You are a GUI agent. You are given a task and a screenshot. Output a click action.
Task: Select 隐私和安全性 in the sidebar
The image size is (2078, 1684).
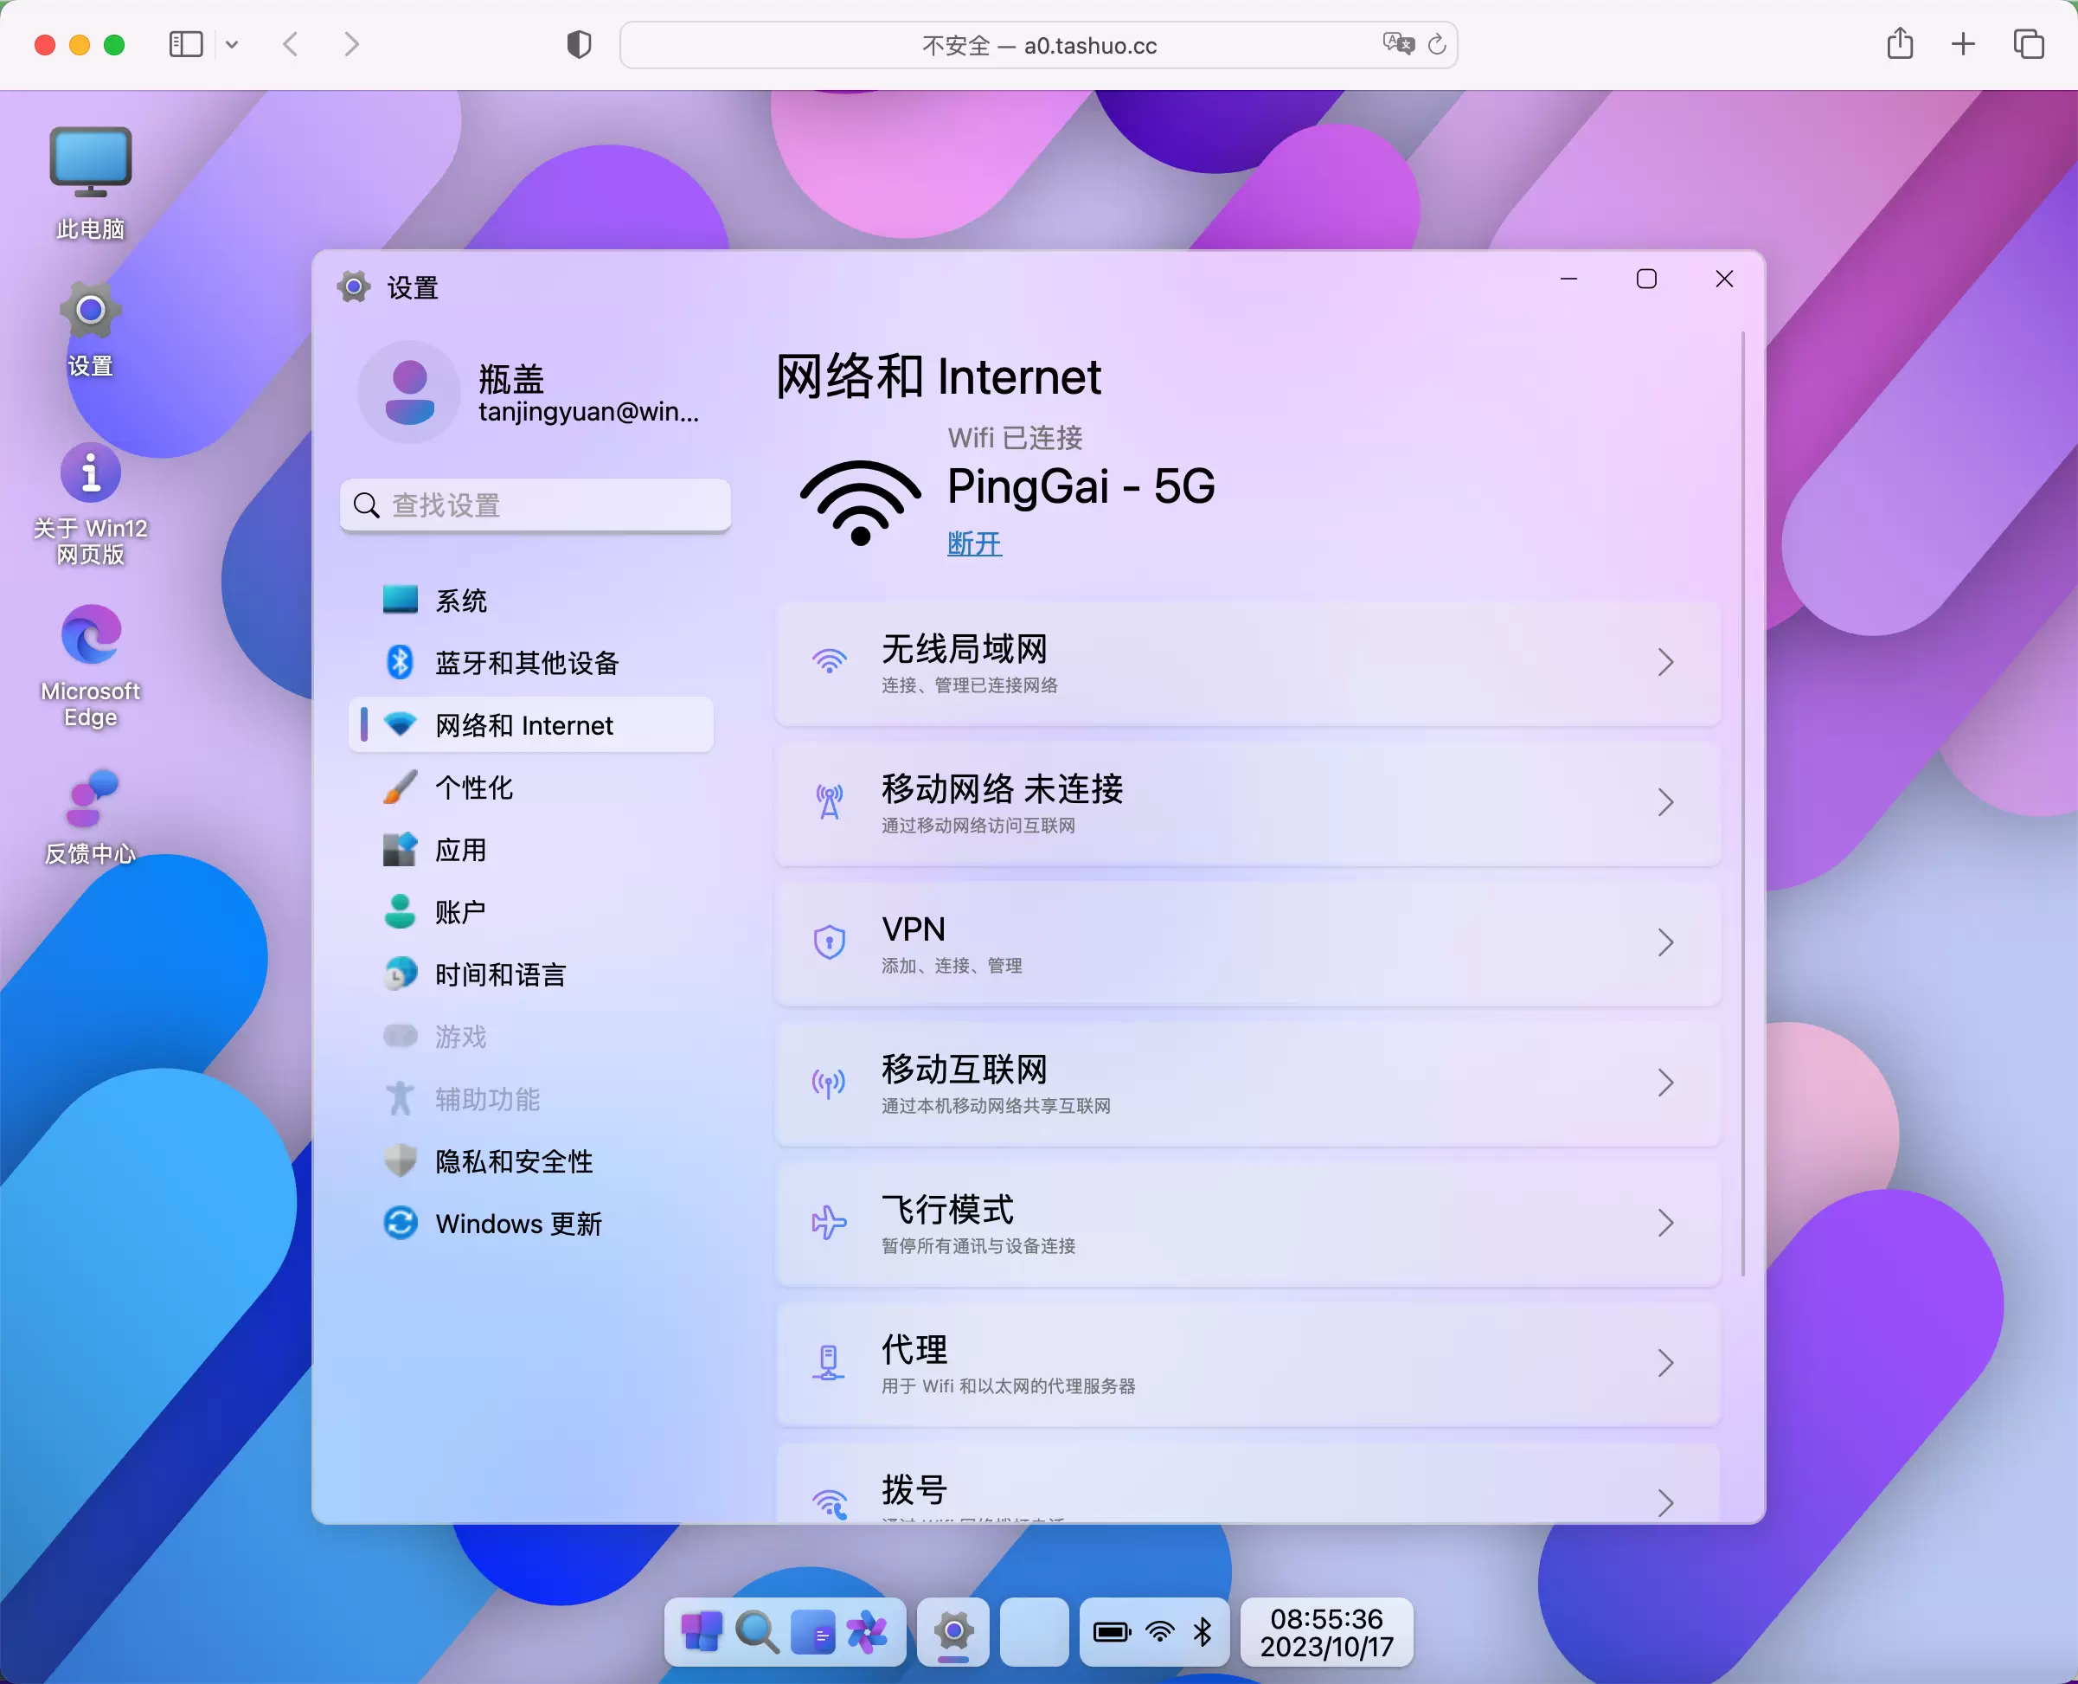[530, 1161]
